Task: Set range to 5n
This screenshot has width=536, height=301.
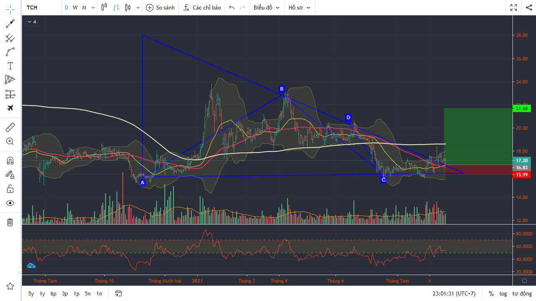Action: pos(88,293)
